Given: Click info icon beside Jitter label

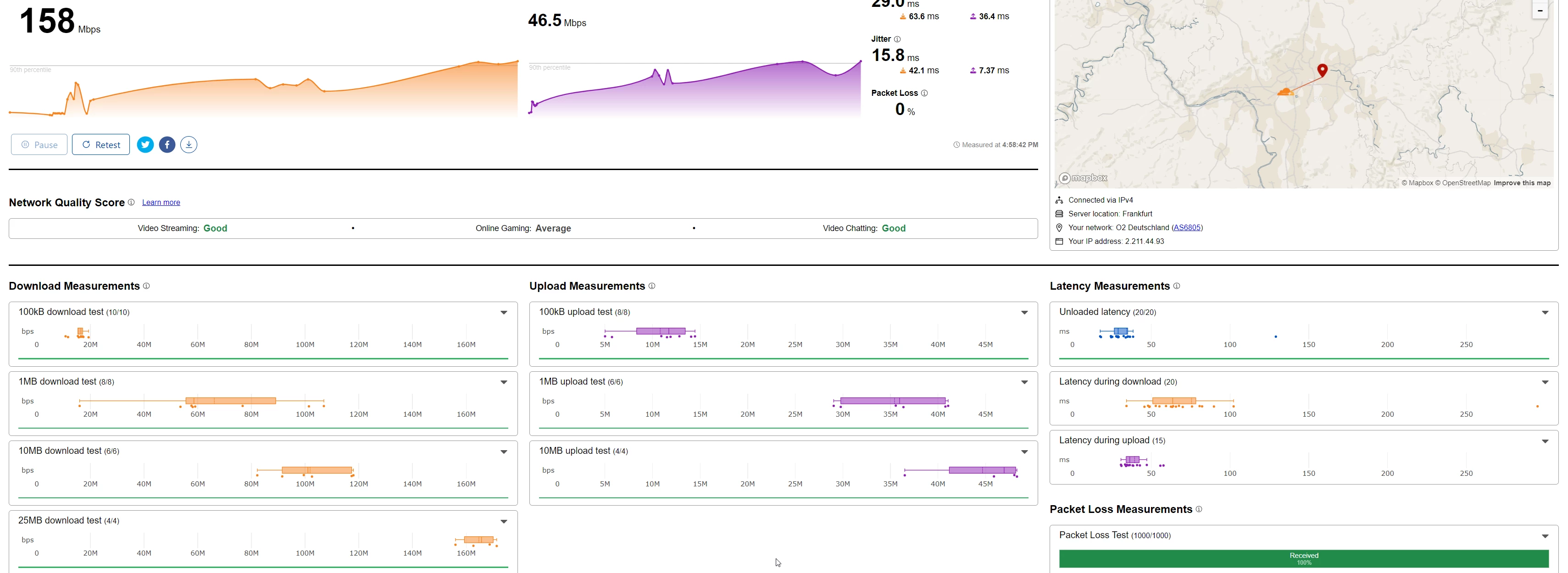Looking at the screenshot, I should pos(896,39).
